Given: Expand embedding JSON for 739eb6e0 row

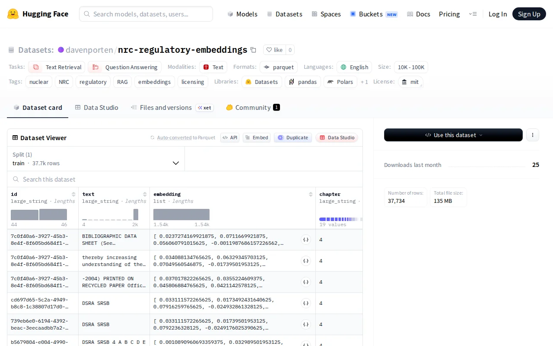Looking at the screenshot, I should (306, 324).
